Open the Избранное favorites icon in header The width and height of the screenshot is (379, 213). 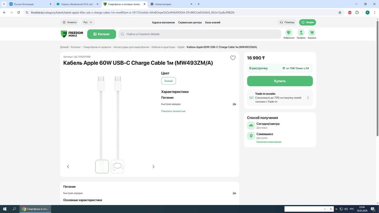point(289,34)
